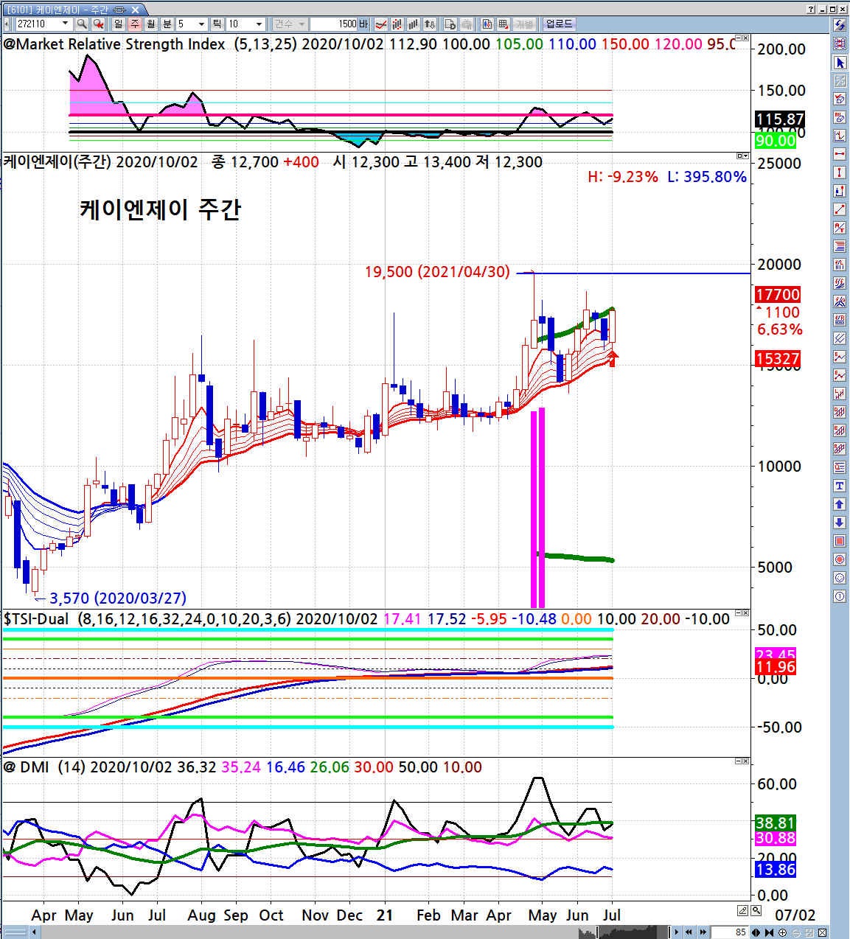
Task: Maximize the price chart panel
Action: [x=739, y=156]
